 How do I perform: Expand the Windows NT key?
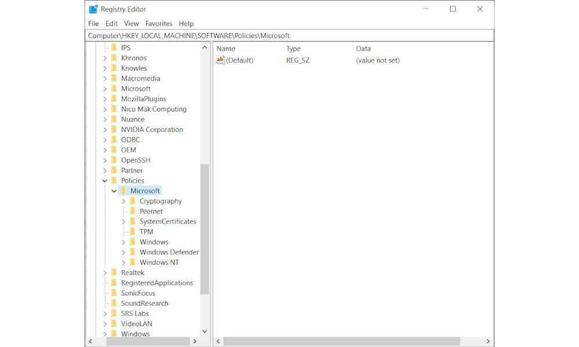tap(124, 263)
